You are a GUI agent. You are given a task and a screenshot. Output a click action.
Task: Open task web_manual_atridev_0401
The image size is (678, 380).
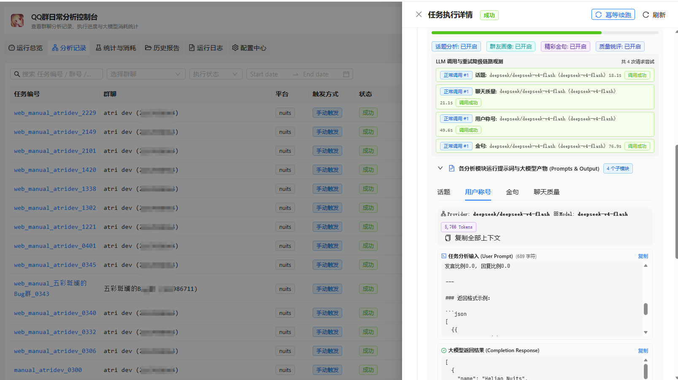click(x=55, y=246)
